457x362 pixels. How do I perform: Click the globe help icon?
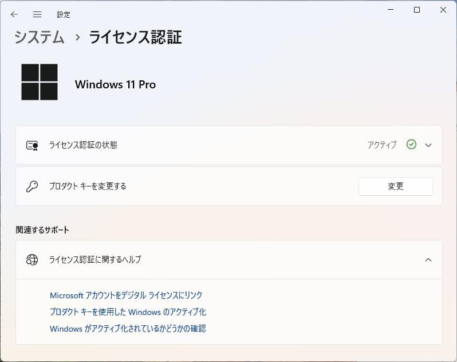[32, 259]
